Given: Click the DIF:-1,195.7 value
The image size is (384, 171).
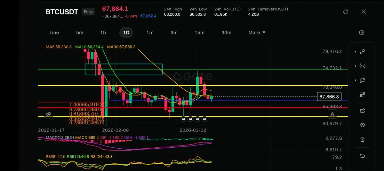Looking at the screenshot, I should (x=111, y=138).
